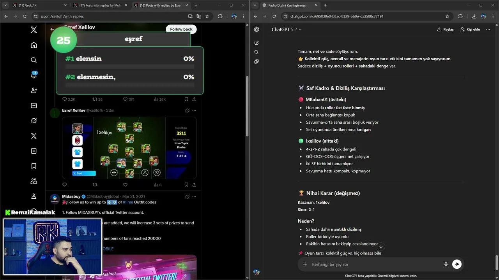The image size is (499, 280).
Task: Open Bookmarks icon in X sidebar
Action: tap(34, 166)
